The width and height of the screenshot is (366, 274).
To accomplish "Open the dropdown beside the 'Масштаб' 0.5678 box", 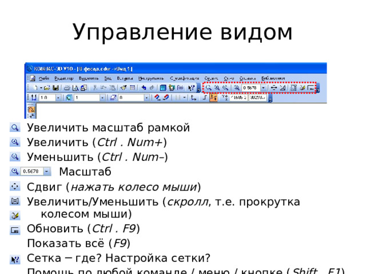I will pos(47,171).
